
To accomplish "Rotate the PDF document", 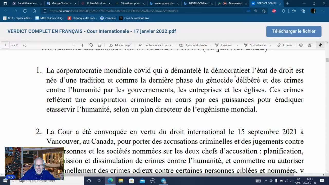I will coord(91,45).
